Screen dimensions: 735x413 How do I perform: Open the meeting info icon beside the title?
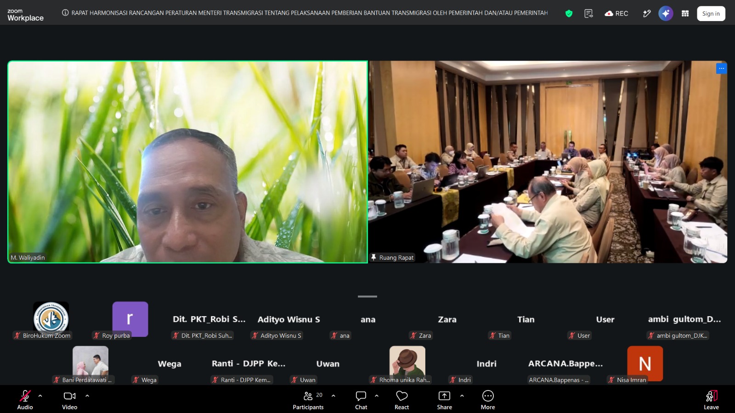[x=65, y=13]
